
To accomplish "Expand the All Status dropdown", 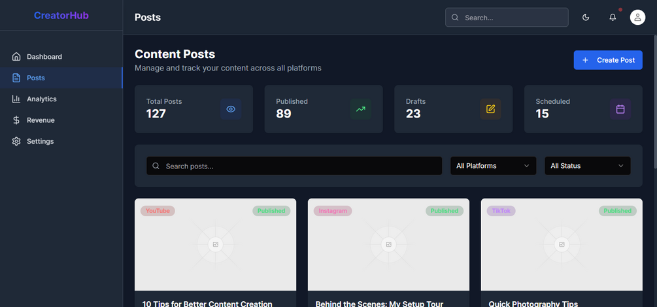I will click(x=587, y=166).
